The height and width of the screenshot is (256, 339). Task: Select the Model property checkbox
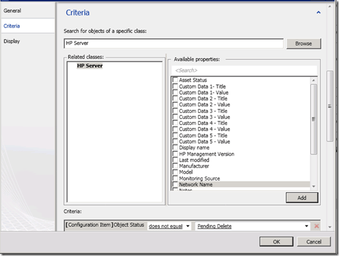[x=175, y=172]
